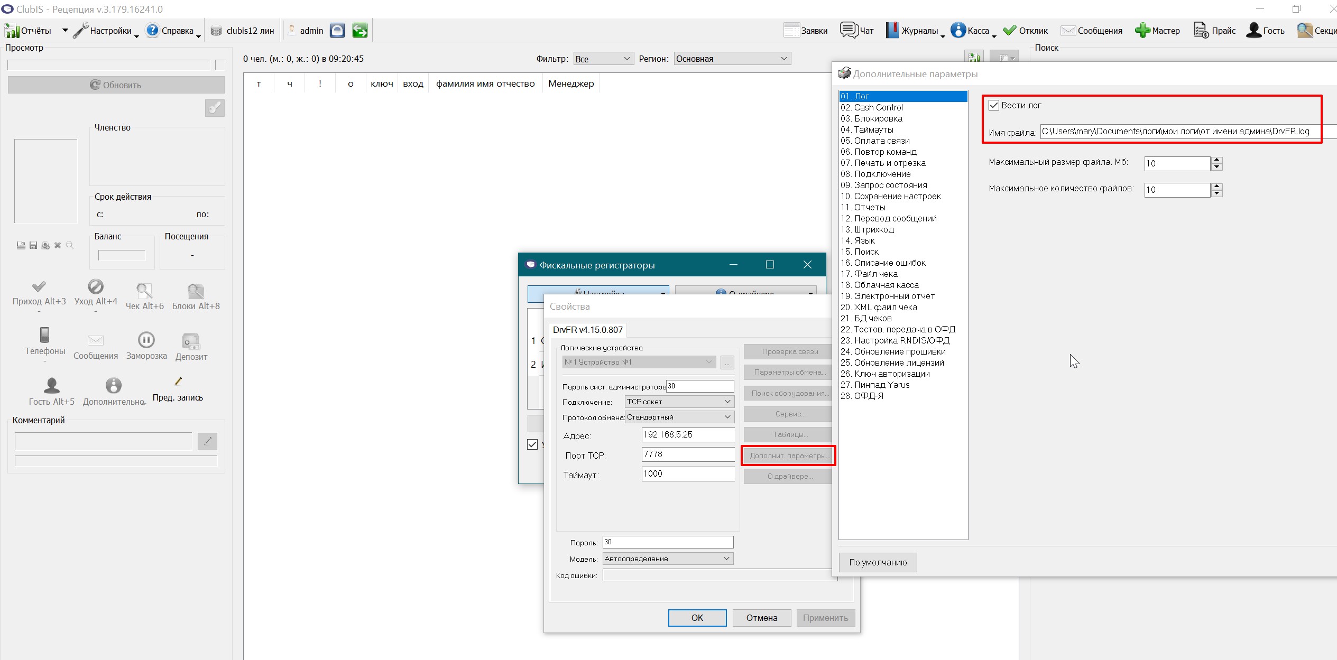Uncheck the Вести лог checkbox
The image size is (1337, 660).
(994, 105)
